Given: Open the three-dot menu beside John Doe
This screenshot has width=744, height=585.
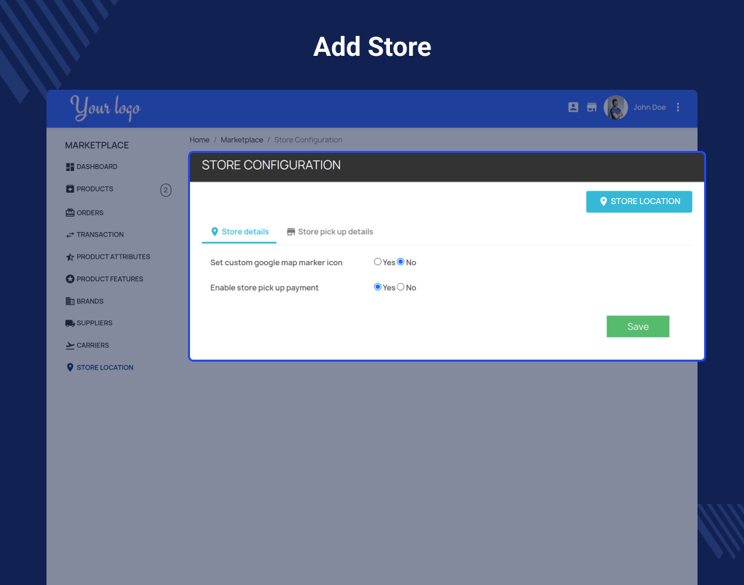Looking at the screenshot, I should pyautogui.click(x=678, y=107).
